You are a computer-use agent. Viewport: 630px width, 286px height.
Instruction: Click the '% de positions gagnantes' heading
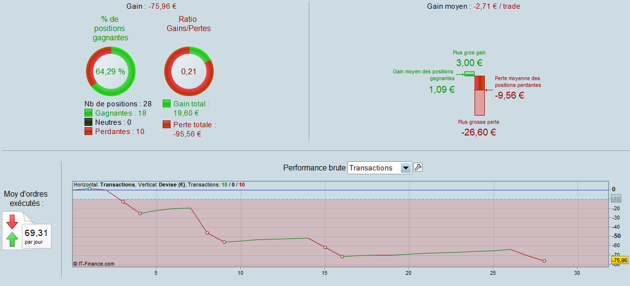pyautogui.click(x=111, y=28)
